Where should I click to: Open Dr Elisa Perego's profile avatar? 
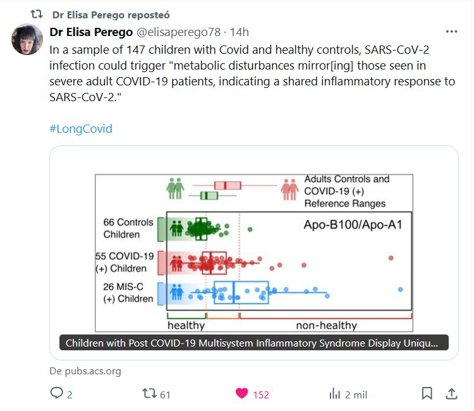pos(27,39)
